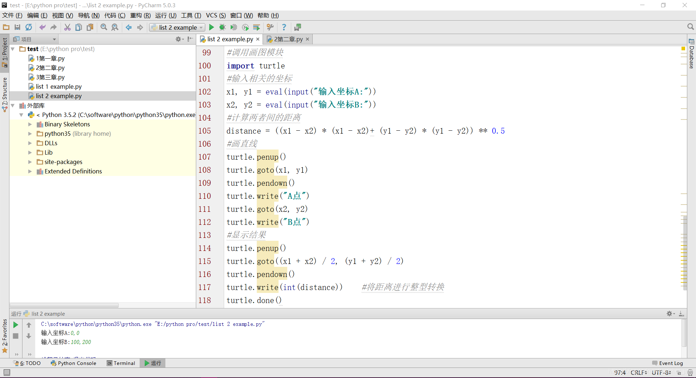Toggle the 2: Favorites side panel
The height and width of the screenshot is (378, 696).
pos(5,336)
